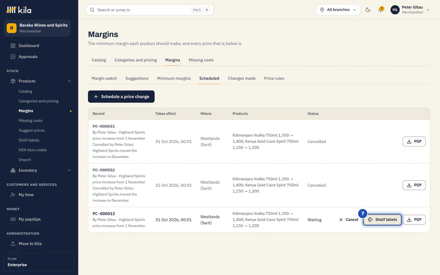Screen dimensions: 440x275
Task: Open the Price rules sub-tab
Action: point(274,79)
